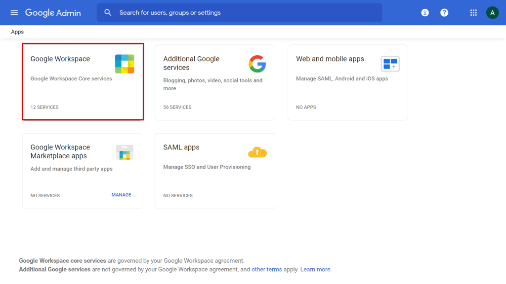Image resolution: width=506 pixels, height=284 pixels.
Task: Click the Blogging, photos, video description text
Action: [212, 84]
